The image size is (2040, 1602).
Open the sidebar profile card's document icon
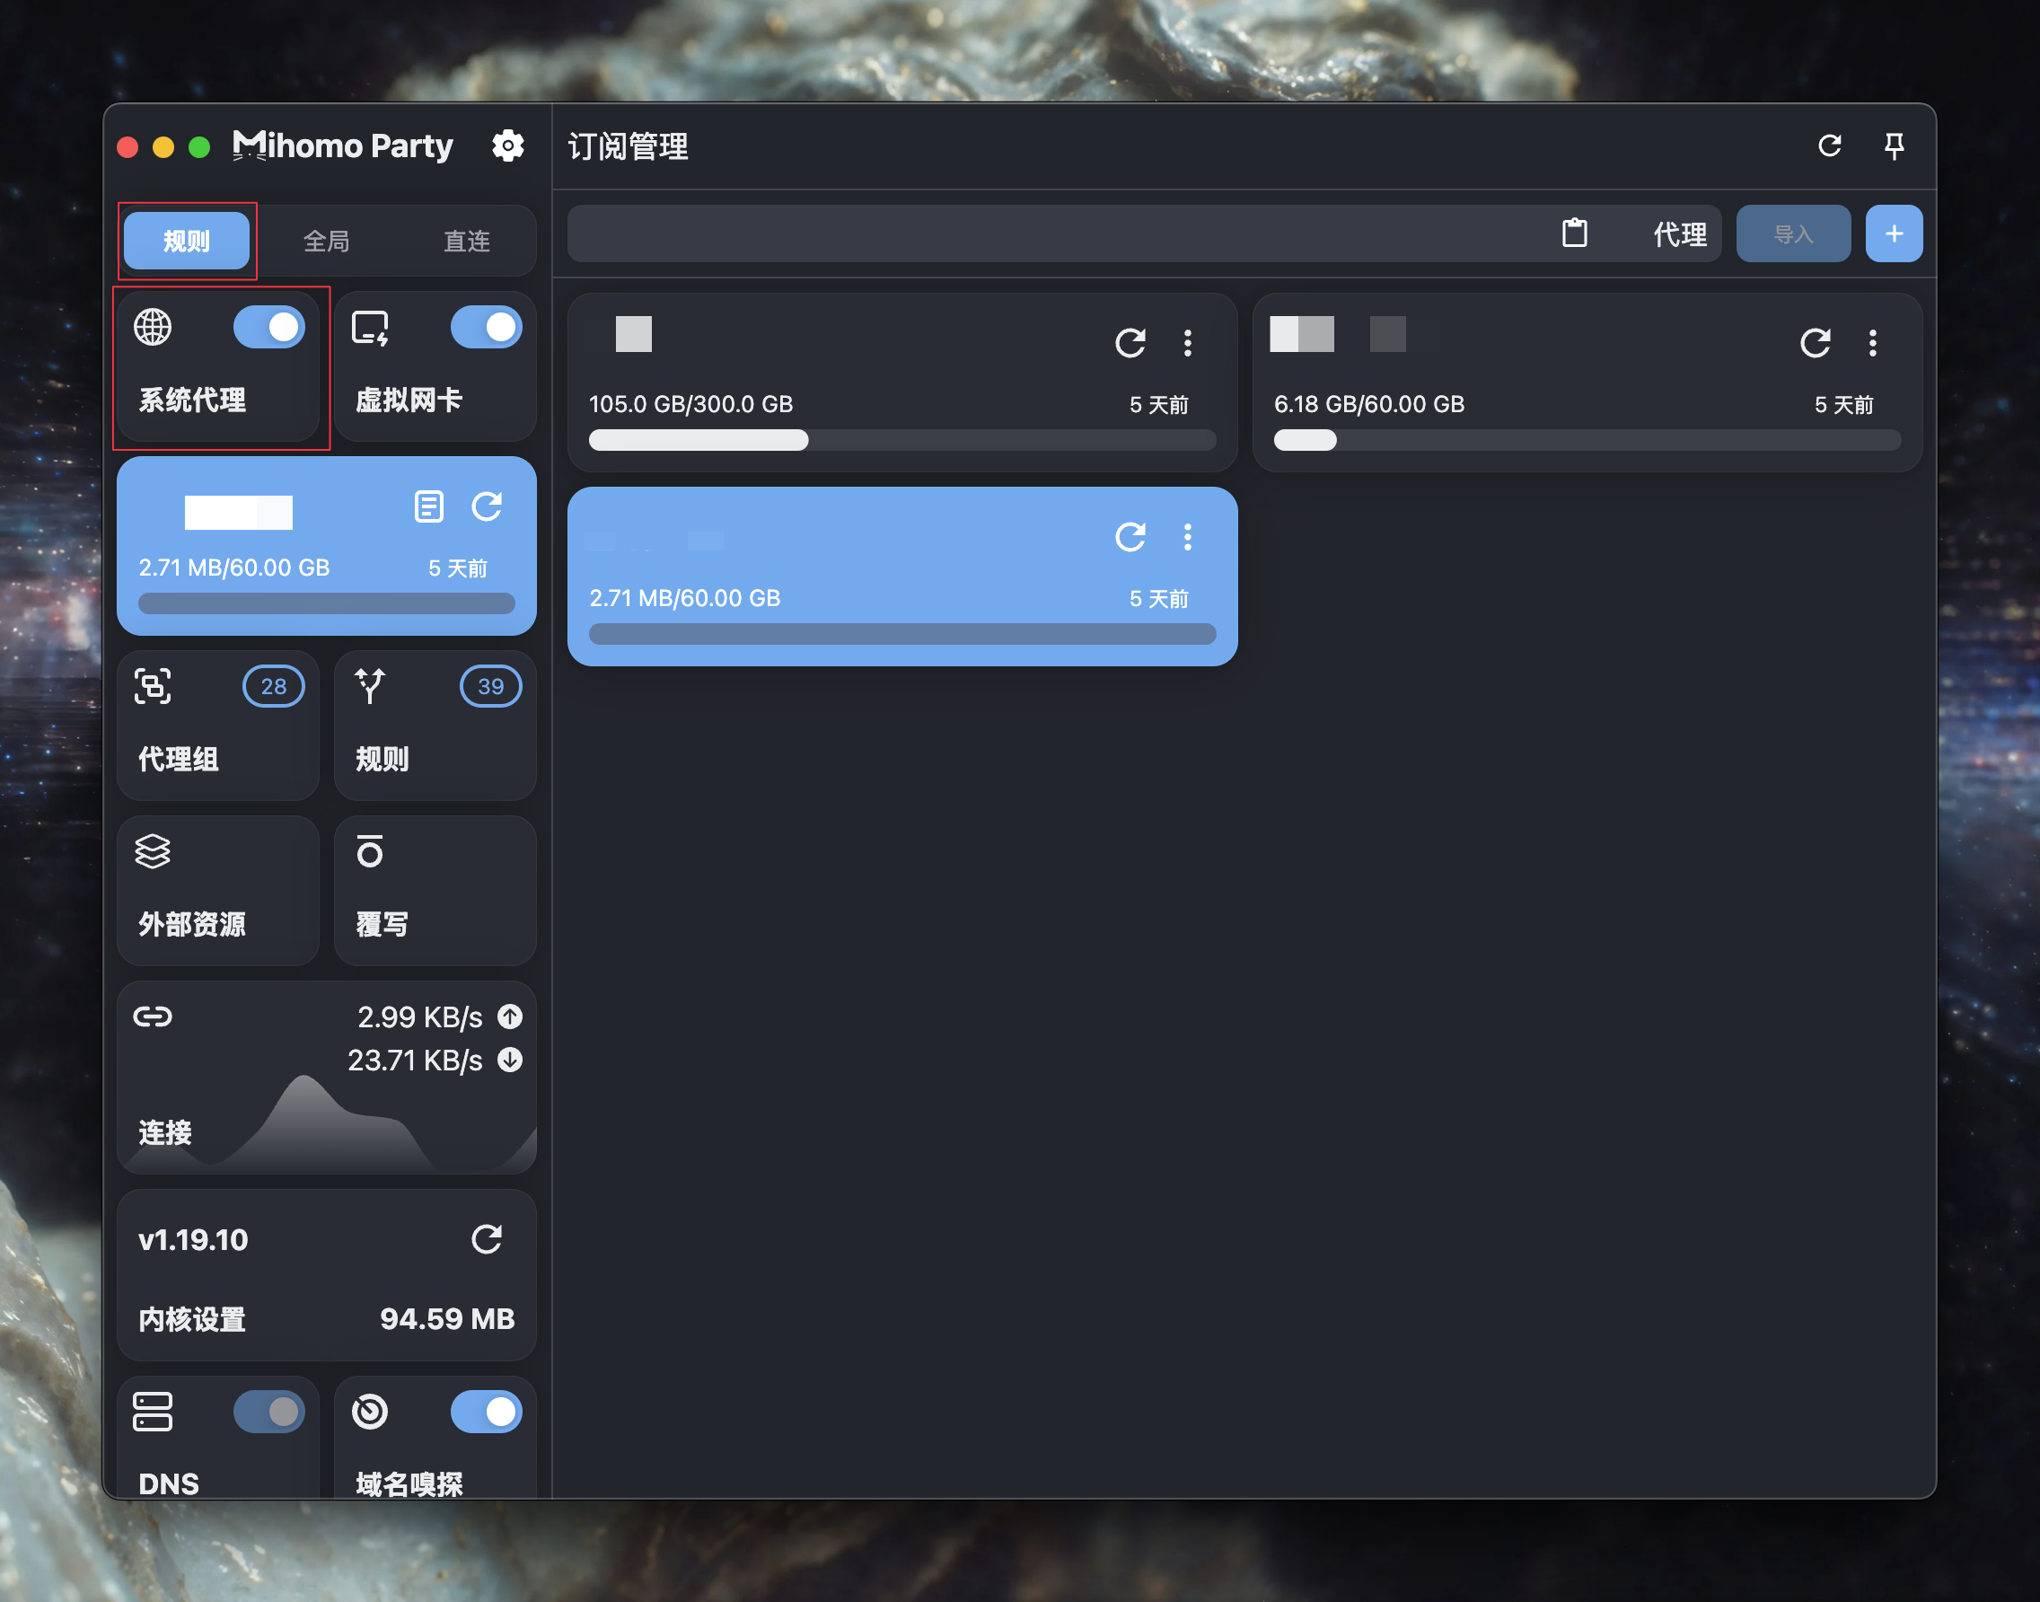coord(428,506)
